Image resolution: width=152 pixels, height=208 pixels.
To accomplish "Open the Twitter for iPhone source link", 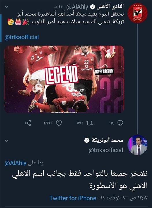I will point(73,198).
